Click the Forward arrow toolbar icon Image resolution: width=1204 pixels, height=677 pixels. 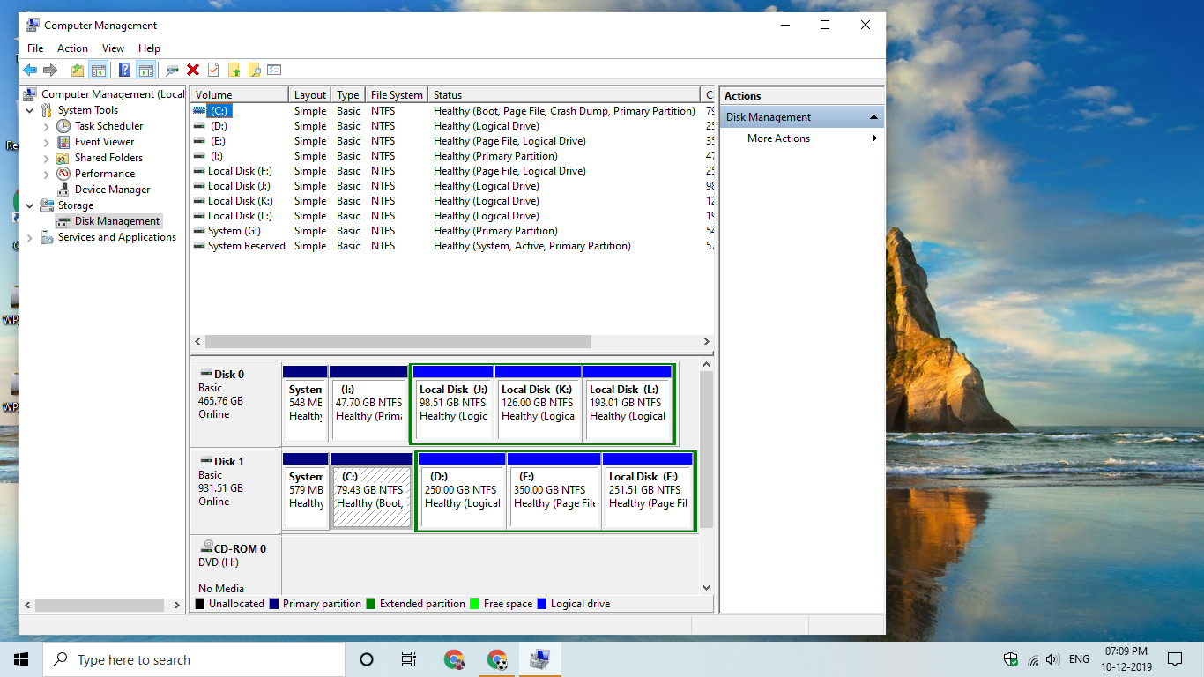click(50, 70)
